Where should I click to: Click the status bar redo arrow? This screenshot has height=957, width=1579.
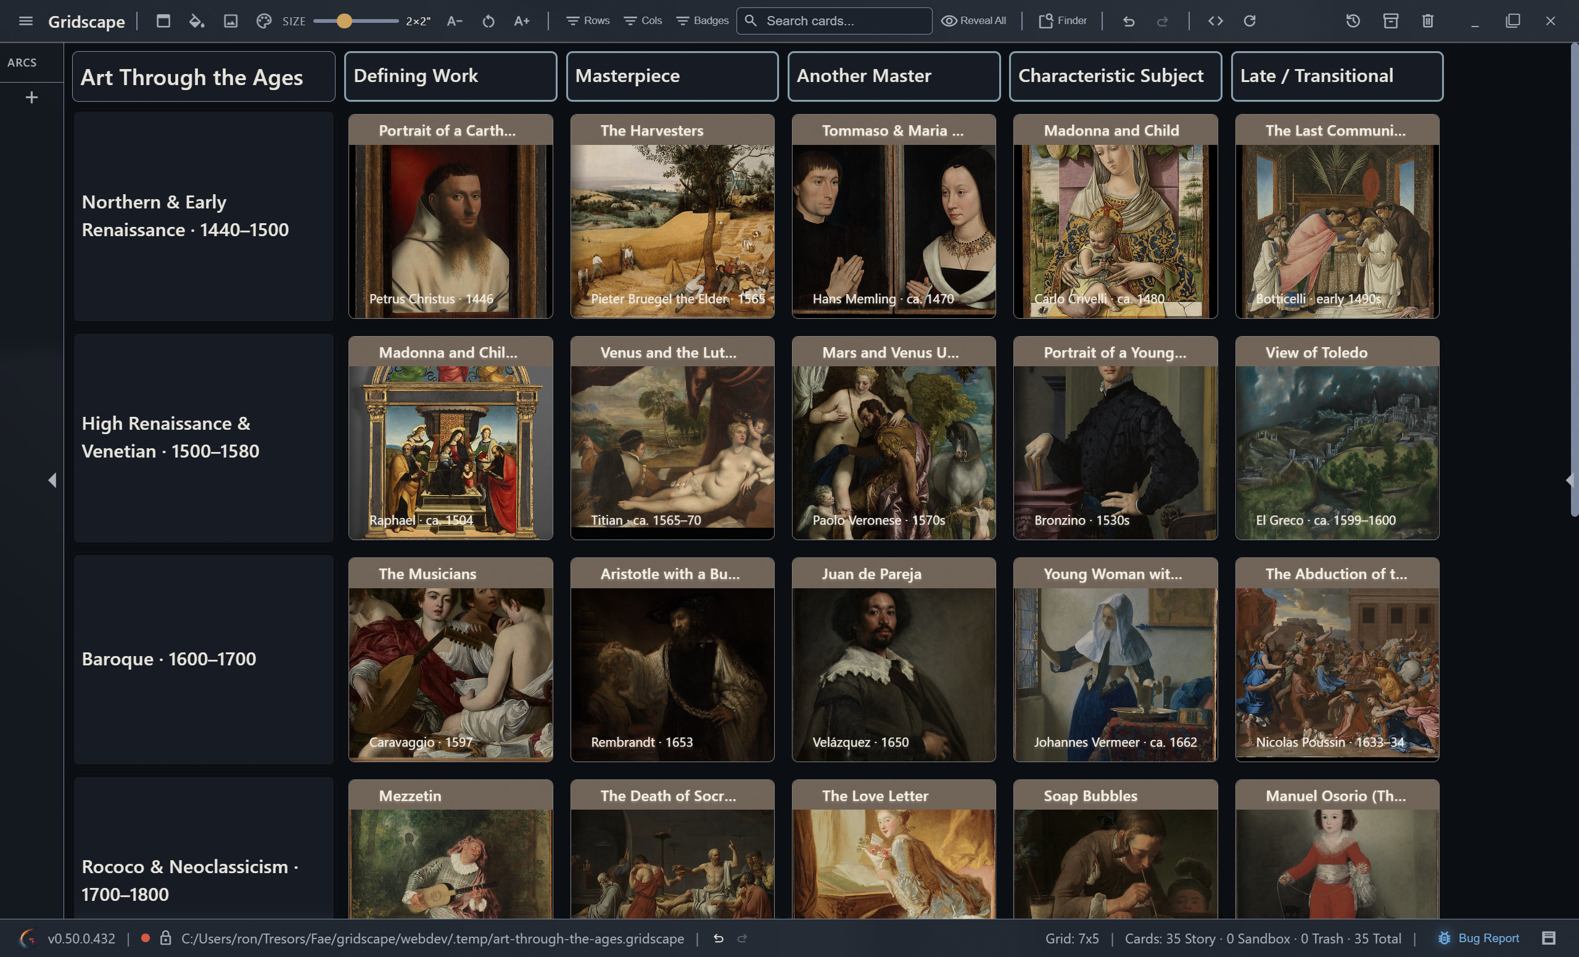742,939
